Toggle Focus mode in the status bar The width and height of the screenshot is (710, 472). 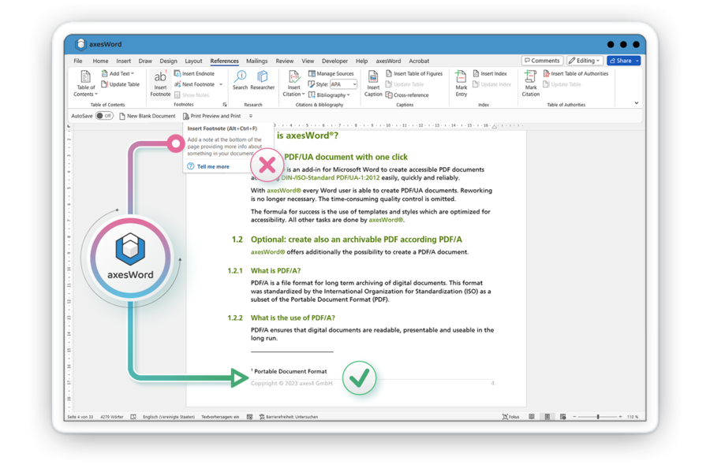512,416
